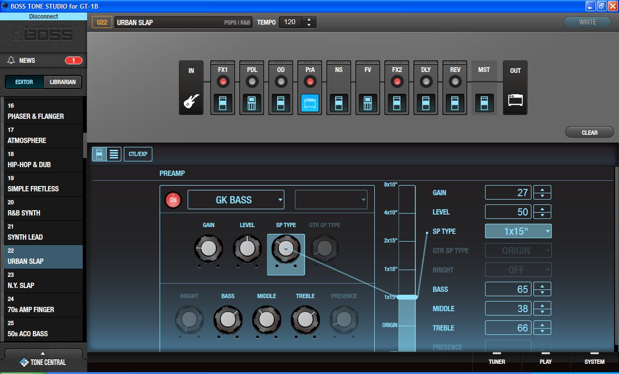Toggle PrA preamp on/off indicator

tap(310, 82)
